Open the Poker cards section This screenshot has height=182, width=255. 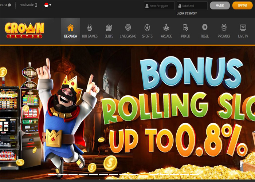tap(185, 31)
